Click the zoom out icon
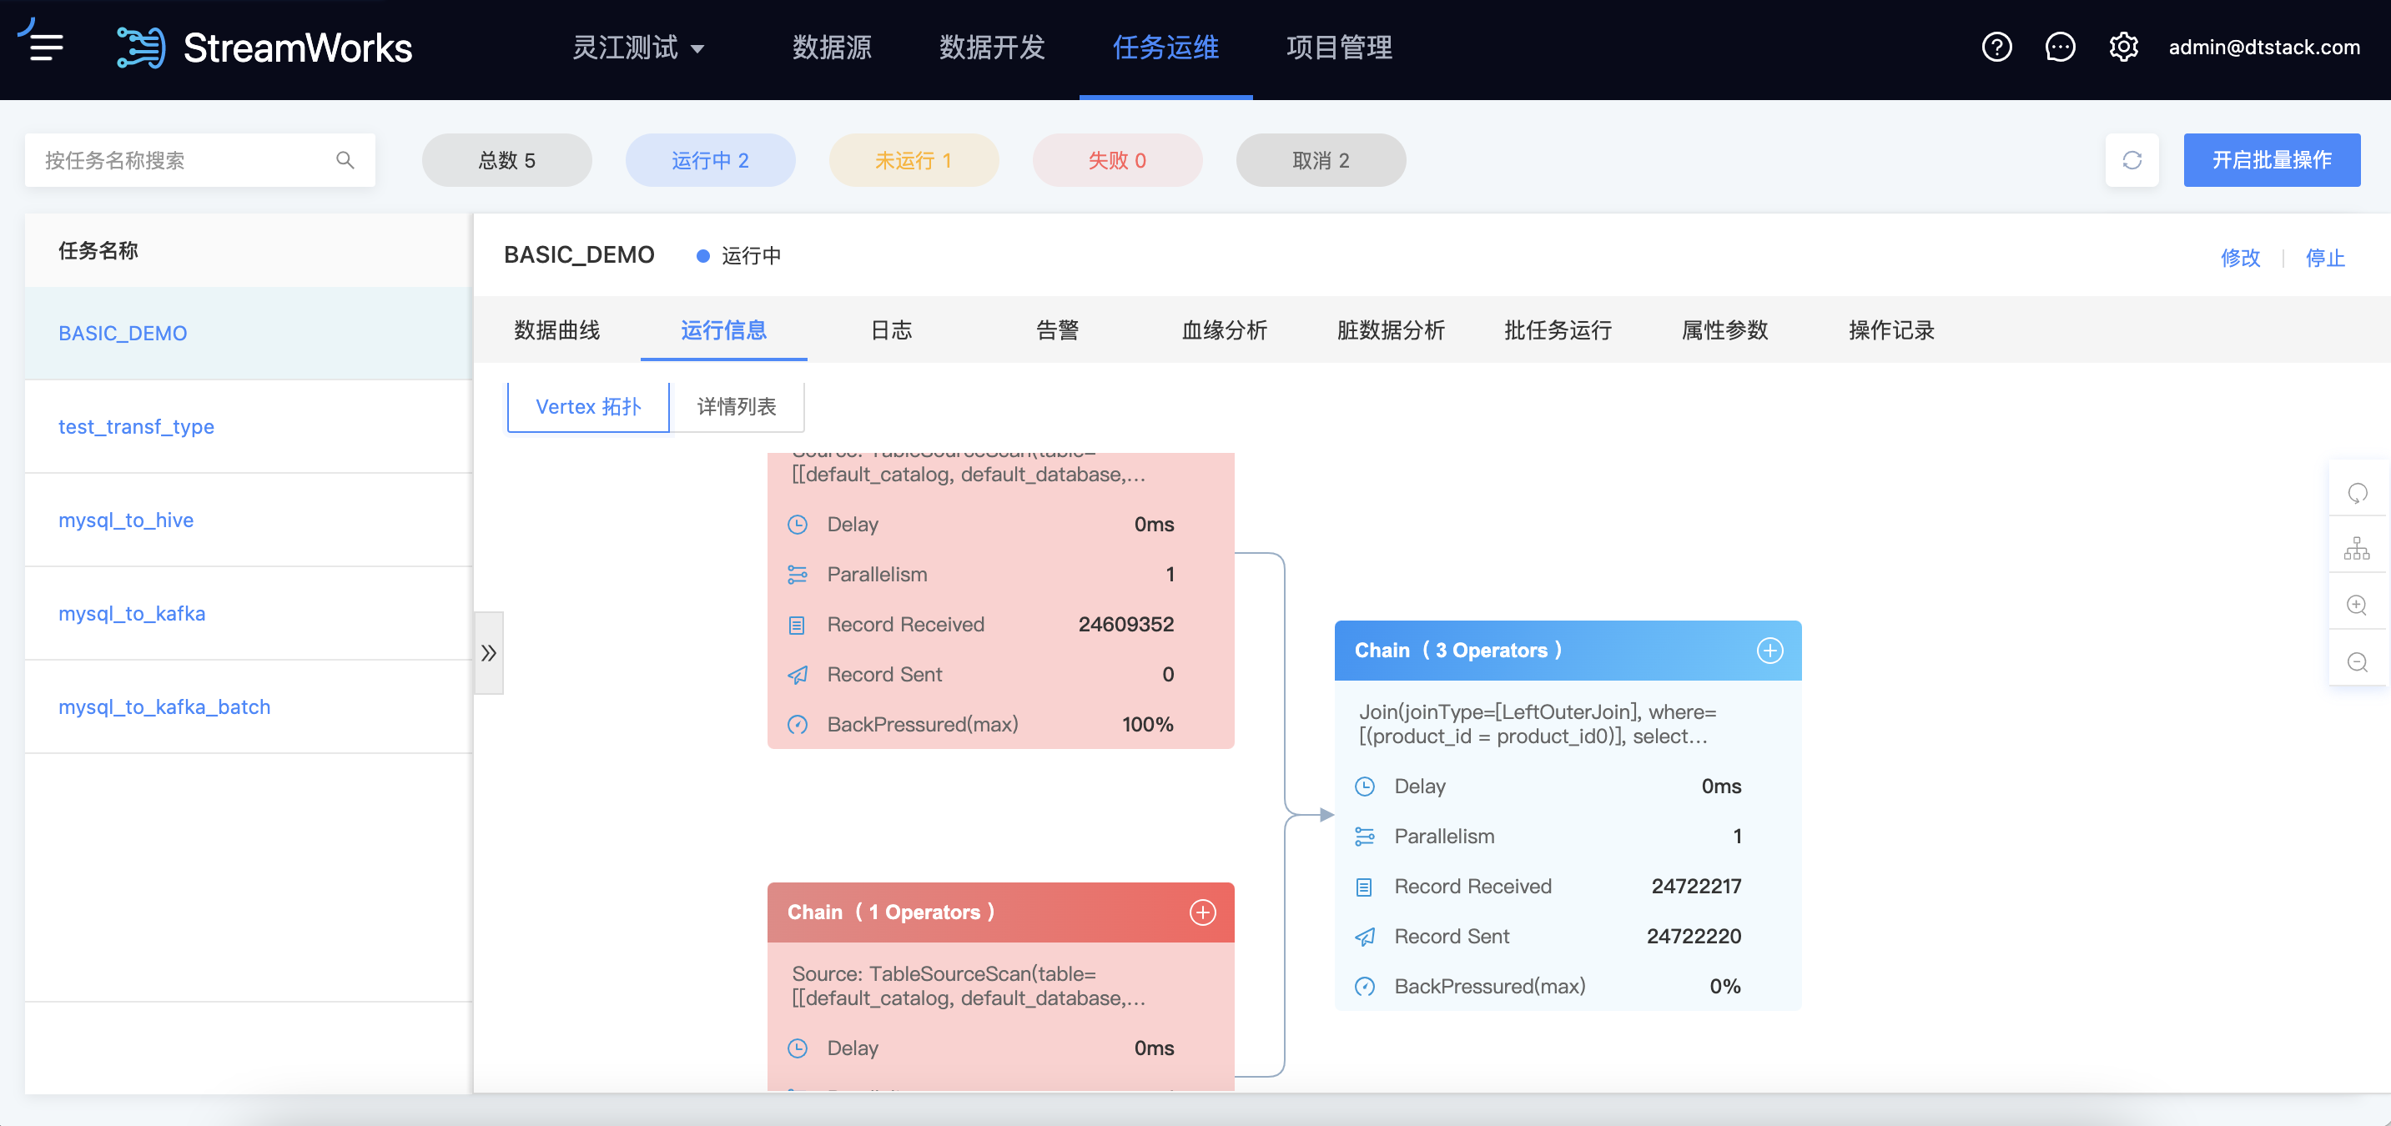The height and width of the screenshot is (1126, 2391). click(x=2357, y=662)
